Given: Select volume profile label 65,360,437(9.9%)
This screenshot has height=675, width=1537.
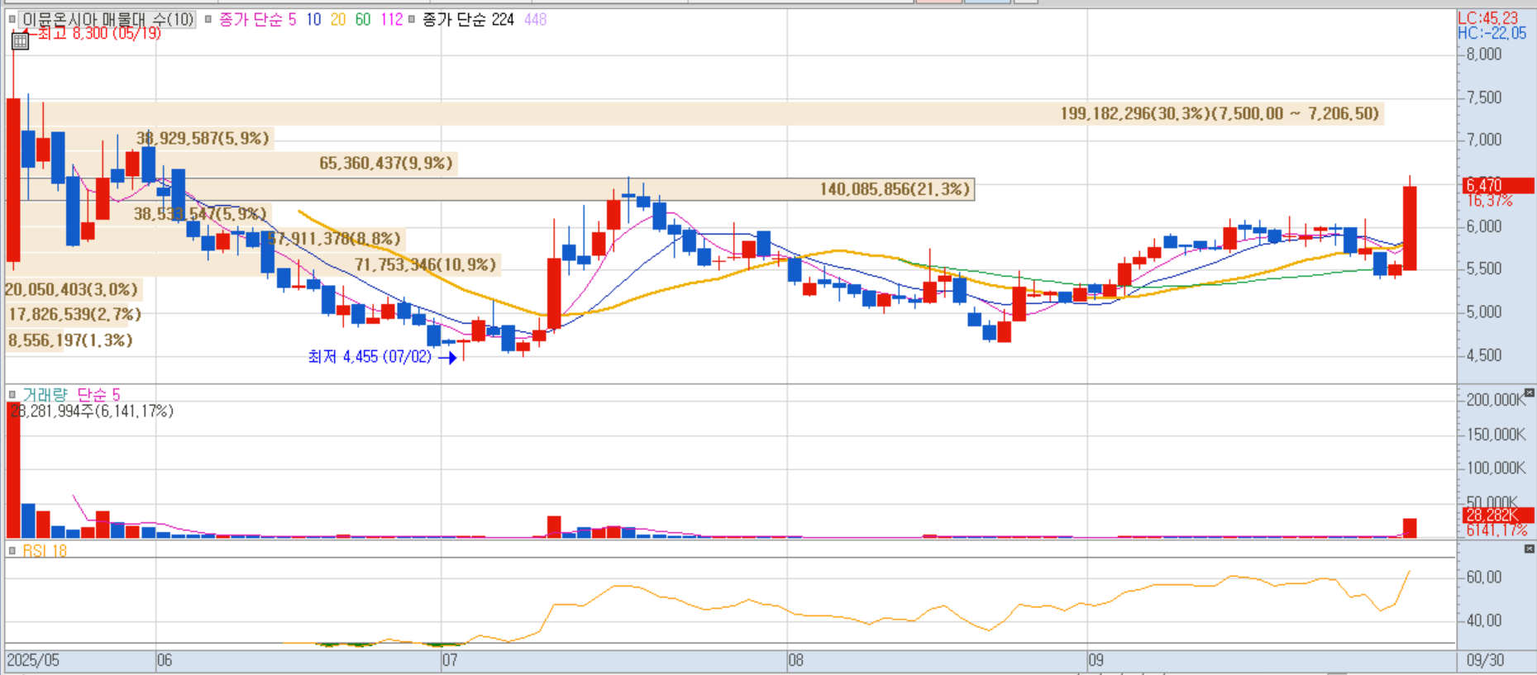Looking at the screenshot, I should [386, 163].
